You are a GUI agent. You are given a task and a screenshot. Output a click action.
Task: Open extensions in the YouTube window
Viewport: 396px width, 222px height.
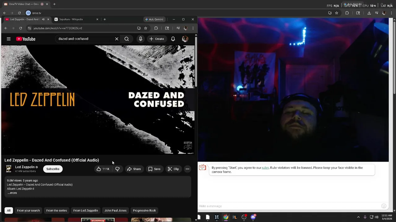click(x=156, y=28)
